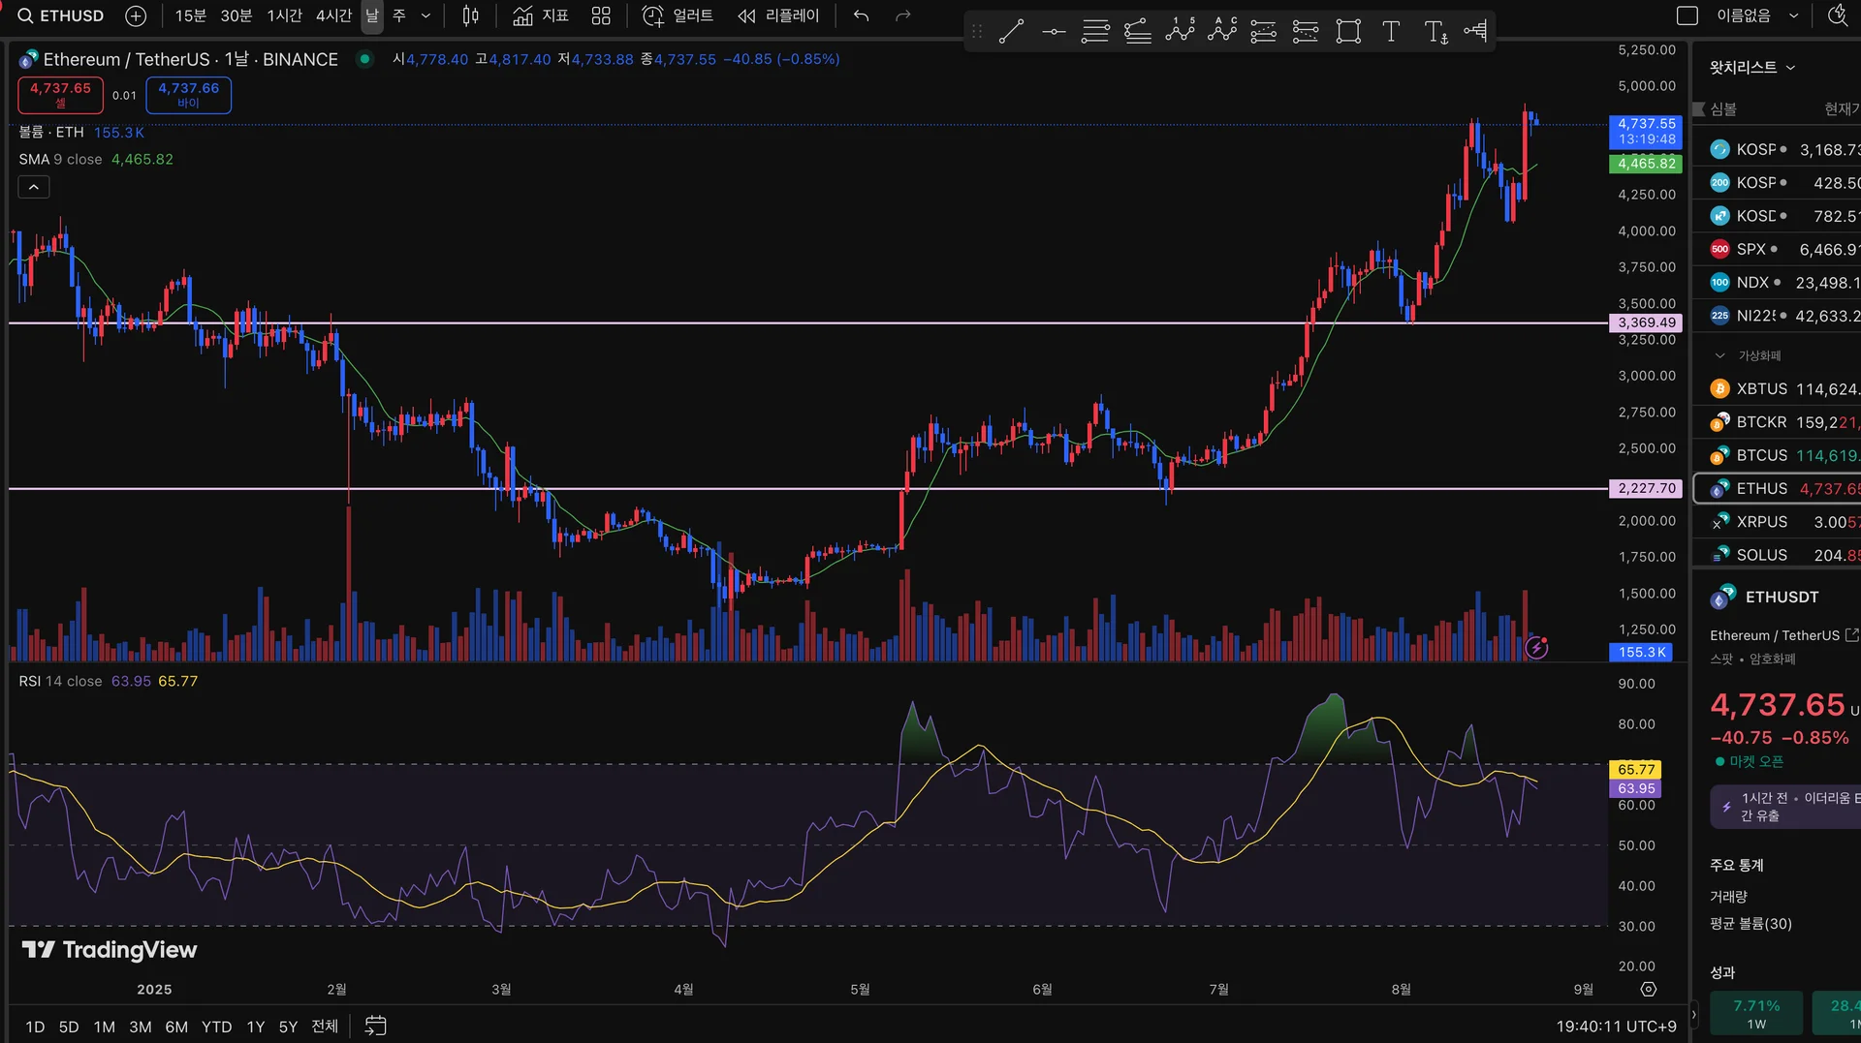Select the rectangle drawing tool
The width and height of the screenshot is (1861, 1043).
[1348, 32]
